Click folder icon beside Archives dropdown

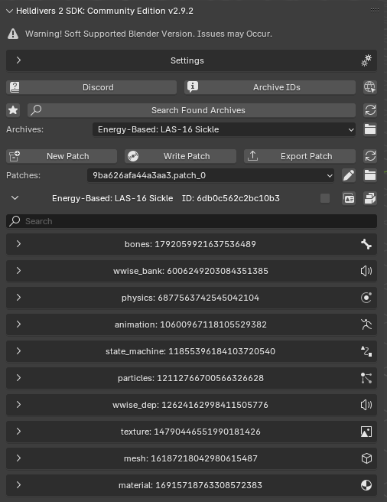pos(370,129)
